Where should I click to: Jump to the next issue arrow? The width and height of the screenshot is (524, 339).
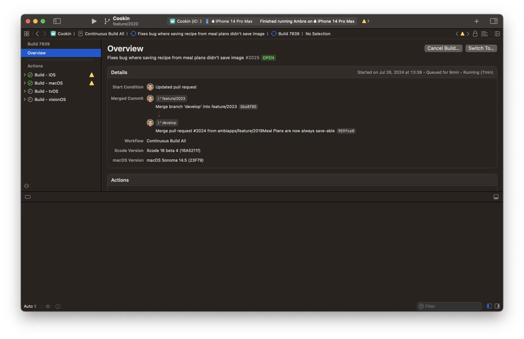coord(468,34)
